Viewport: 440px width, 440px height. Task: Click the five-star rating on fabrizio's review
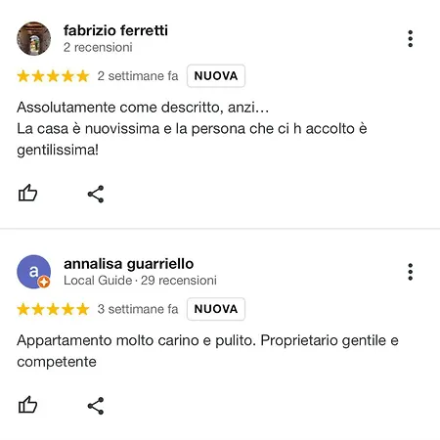click(x=53, y=76)
